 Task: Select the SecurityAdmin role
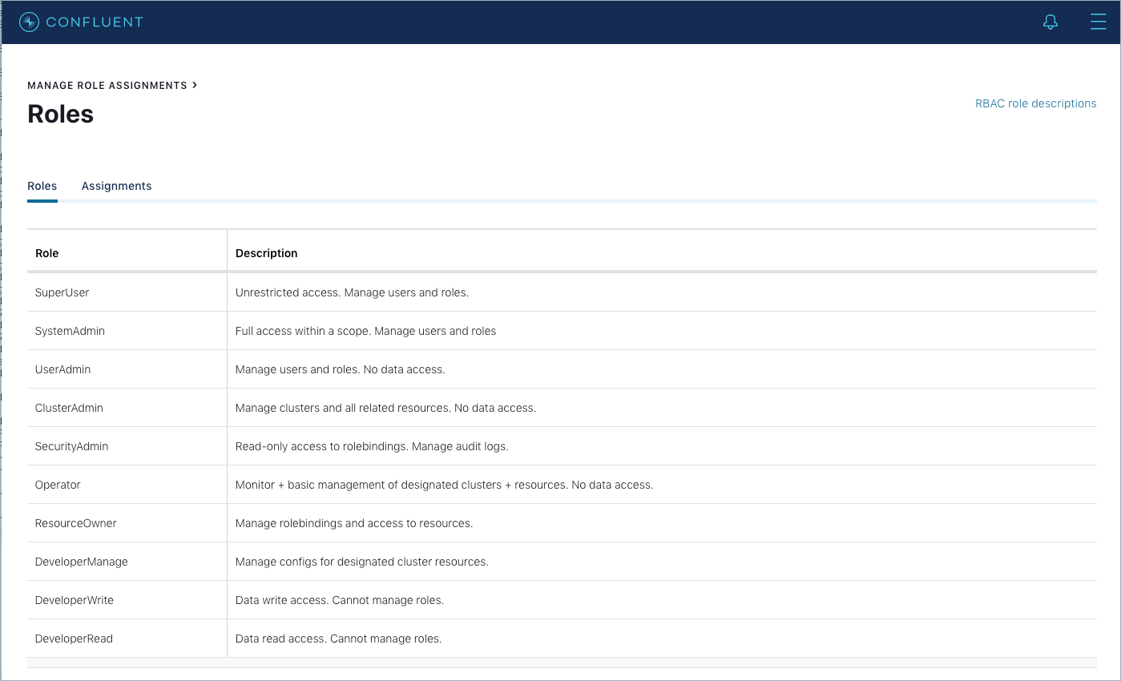pyautogui.click(x=71, y=446)
